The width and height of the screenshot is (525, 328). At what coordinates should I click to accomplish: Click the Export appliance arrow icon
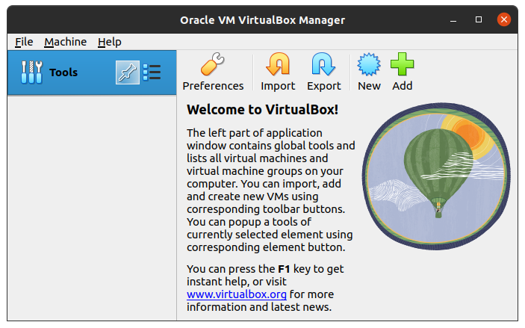pyautogui.click(x=323, y=64)
